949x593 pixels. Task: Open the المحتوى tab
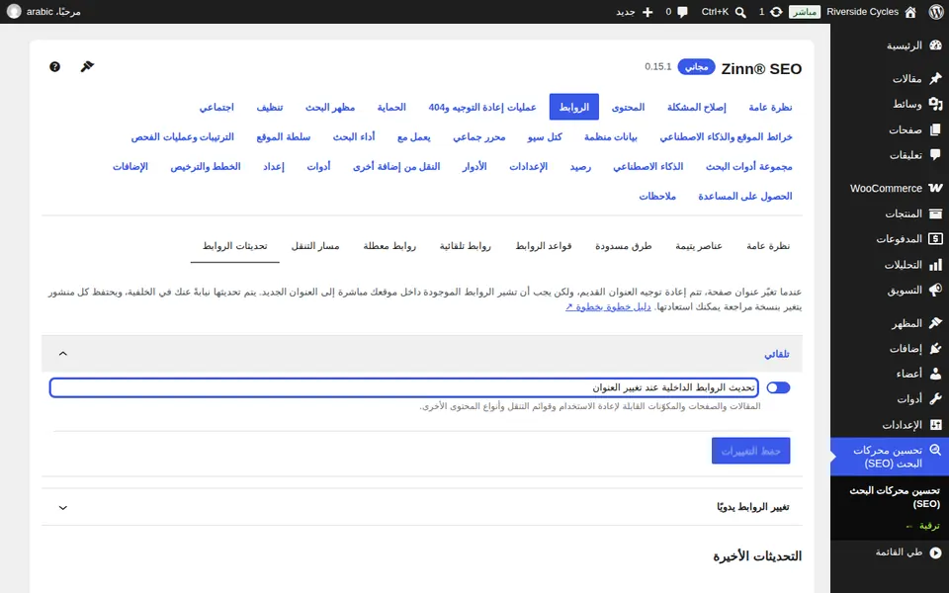(x=628, y=107)
